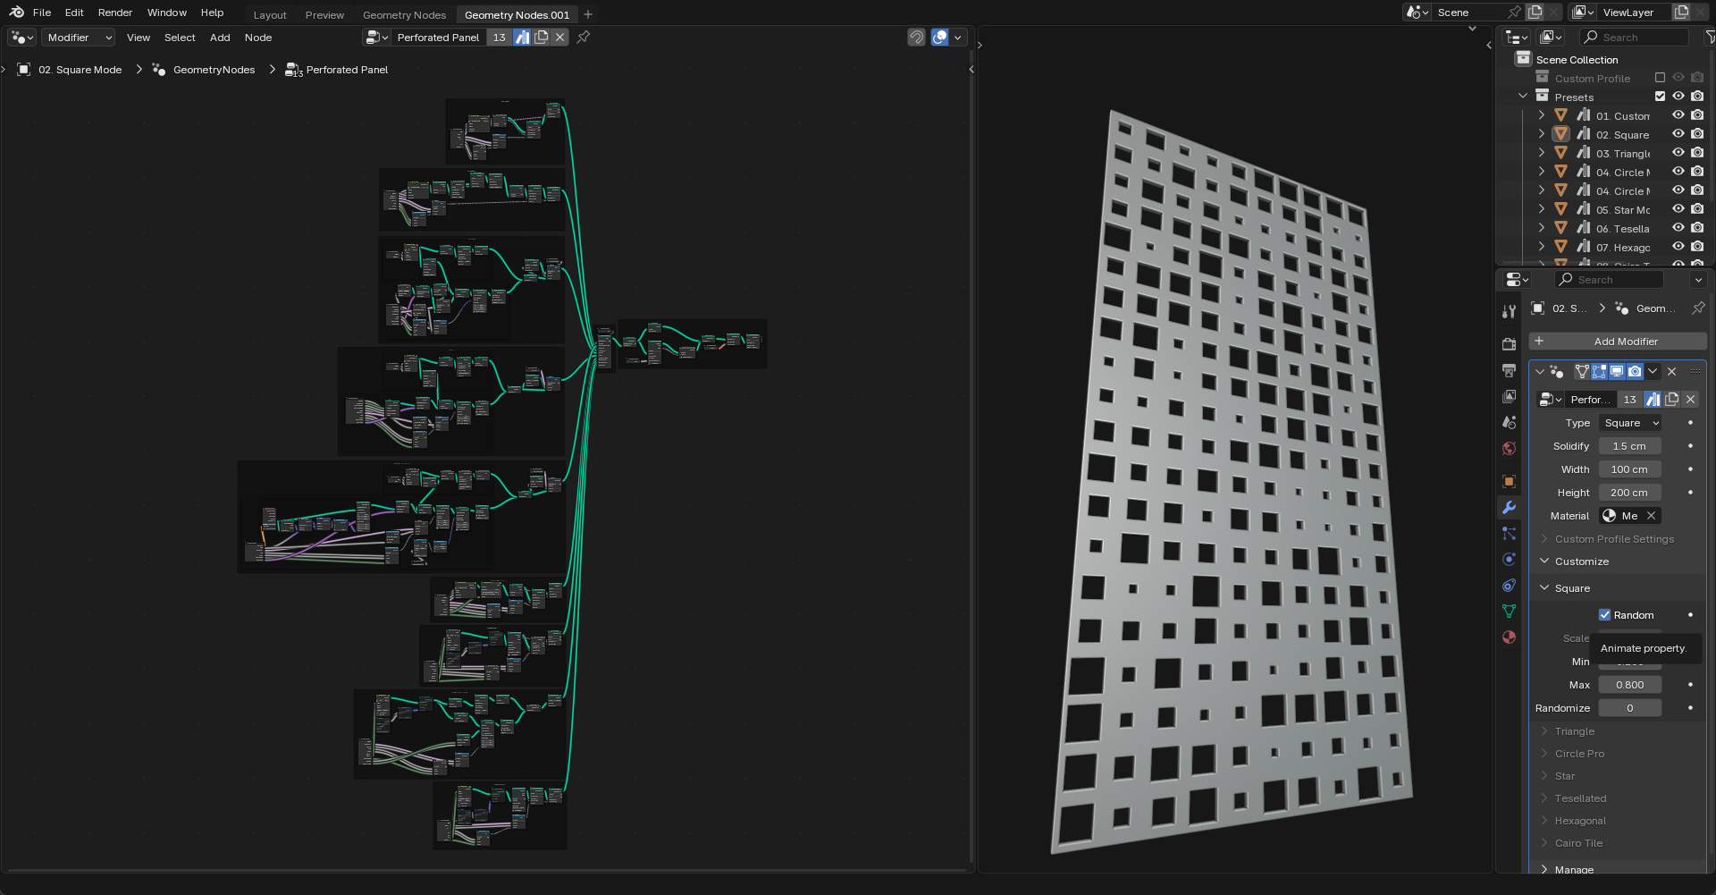Open the Physics Properties tab
1716x895 pixels.
[x=1510, y=559]
